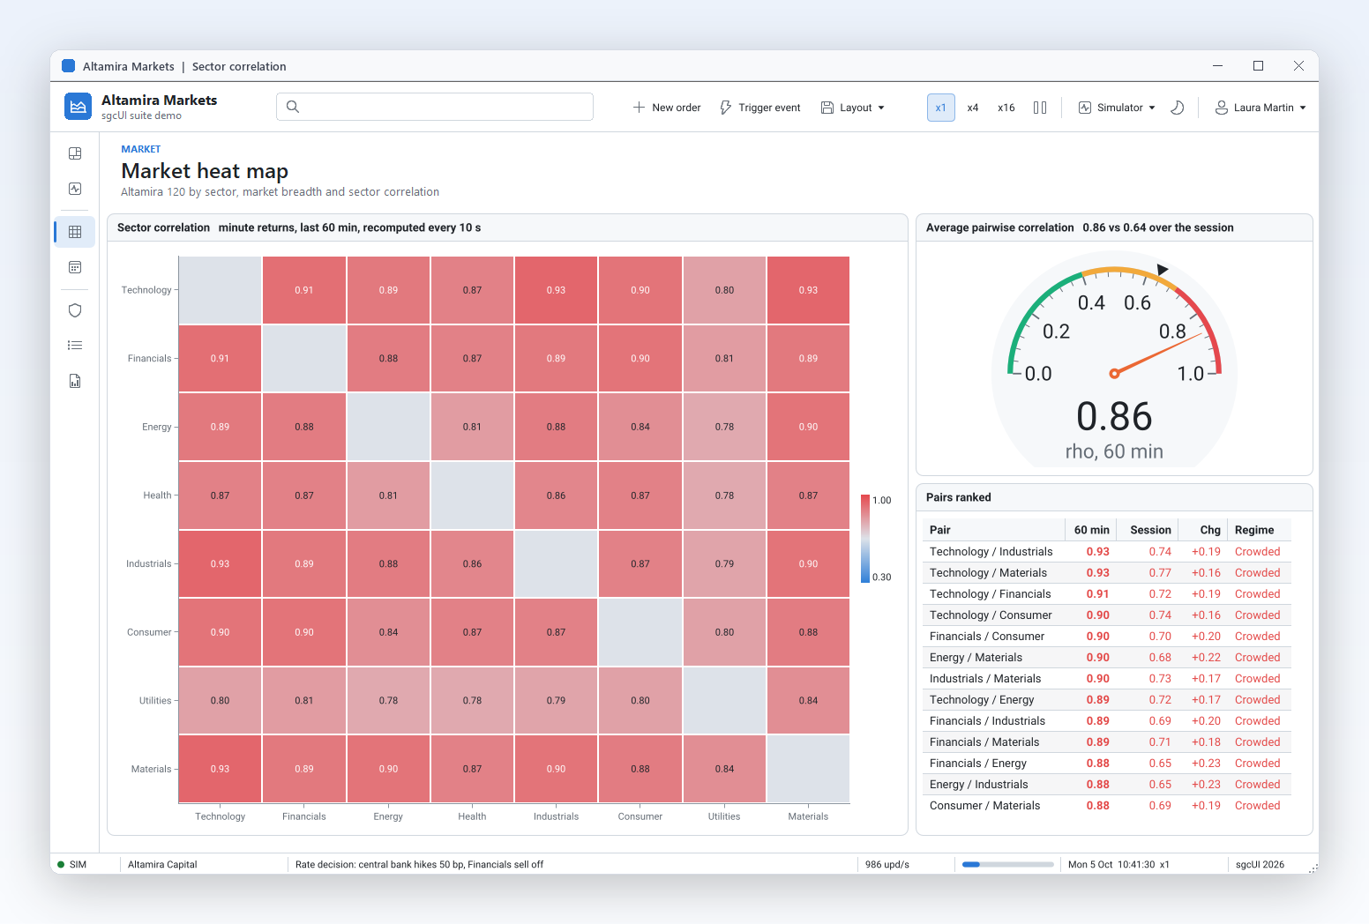Image resolution: width=1369 pixels, height=924 pixels.
Task: Select the Consumer / Materials pair row
Action: [1107, 806]
